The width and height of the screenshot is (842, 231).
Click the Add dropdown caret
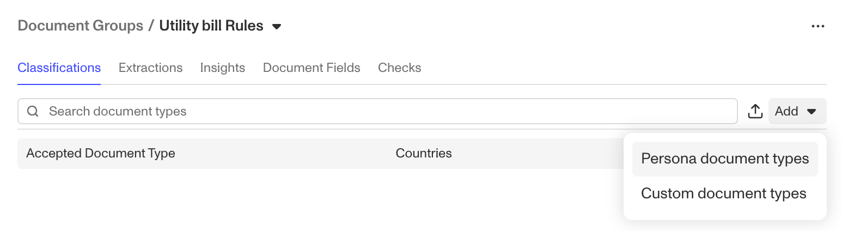coord(812,112)
